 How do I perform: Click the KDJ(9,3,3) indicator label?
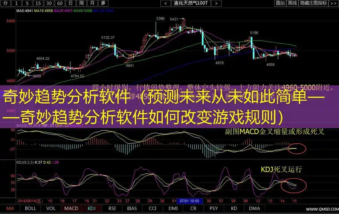point(25,162)
